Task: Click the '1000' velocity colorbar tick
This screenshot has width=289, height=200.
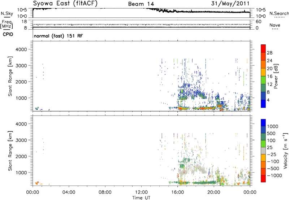Action: coord(273,126)
